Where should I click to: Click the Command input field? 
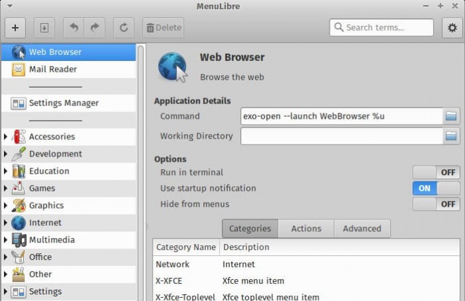[x=341, y=116]
